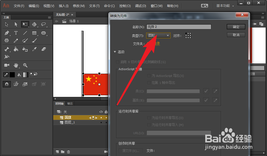
Task: Select the Width tool
Action: coord(7,56)
